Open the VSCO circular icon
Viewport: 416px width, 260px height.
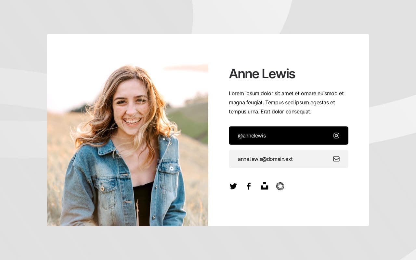[x=280, y=186]
